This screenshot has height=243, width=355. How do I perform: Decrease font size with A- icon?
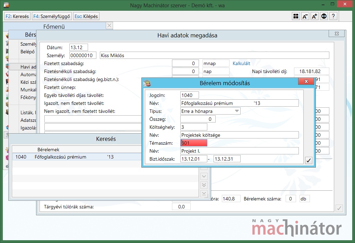(x=305, y=16)
